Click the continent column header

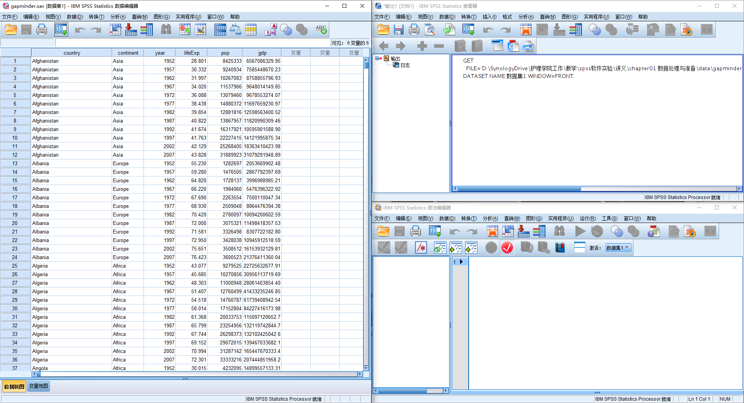coord(128,53)
